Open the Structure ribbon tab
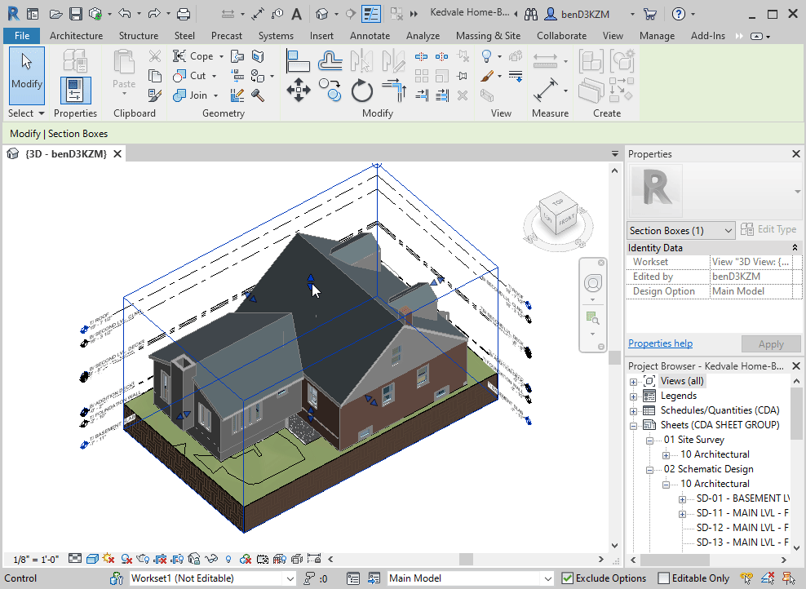806x589 pixels. tap(139, 35)
